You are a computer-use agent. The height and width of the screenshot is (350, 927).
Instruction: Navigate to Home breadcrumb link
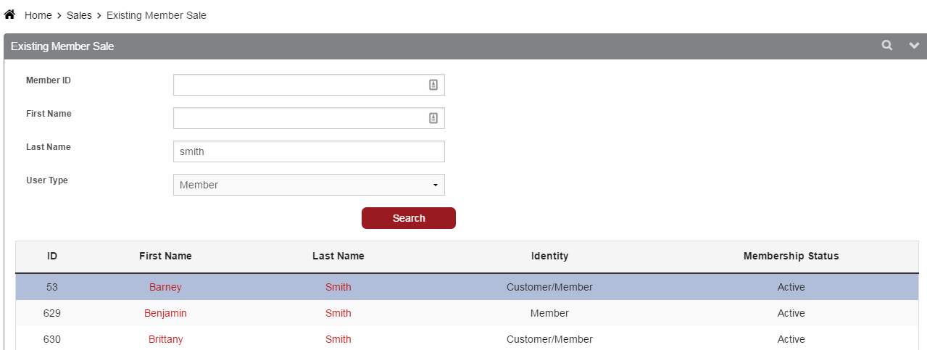38,15
